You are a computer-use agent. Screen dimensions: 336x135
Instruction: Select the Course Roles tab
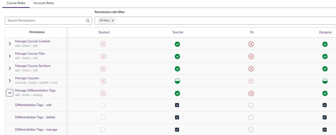click(x=16, y=3)
